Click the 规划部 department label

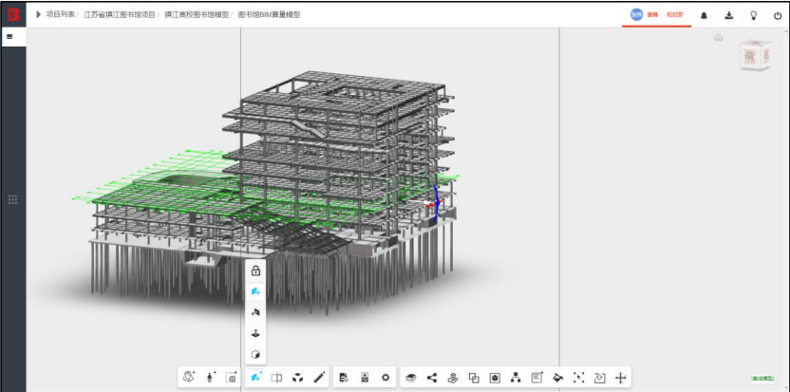click(x=674, y=15)
